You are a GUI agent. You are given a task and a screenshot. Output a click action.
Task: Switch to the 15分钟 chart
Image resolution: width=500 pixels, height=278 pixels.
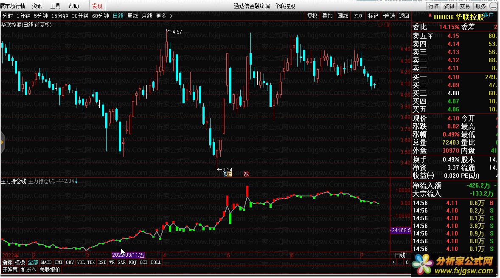pyautogui.click(x=60, y=16)
